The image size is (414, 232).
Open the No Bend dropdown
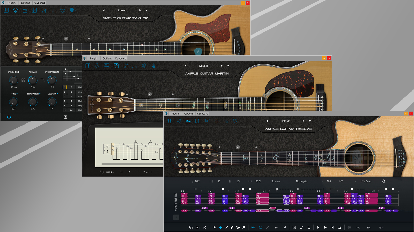pos(366,181)
